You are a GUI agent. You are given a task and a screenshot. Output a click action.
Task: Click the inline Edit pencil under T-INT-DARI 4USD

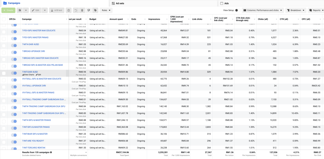pyautogui.click(x=38, y=75)
